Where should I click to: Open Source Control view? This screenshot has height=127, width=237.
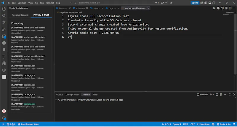(4, 23)
